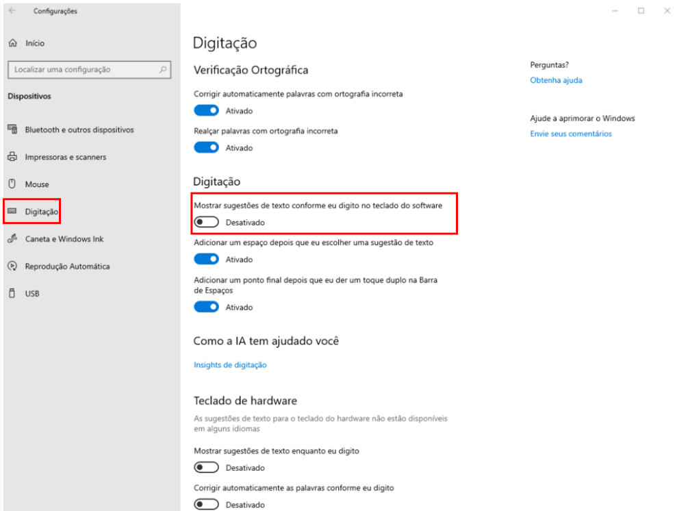Image resolution: width=675 pixels, height=511 pixels.
Task: Click the Teclado de hardware heading
Action: click(245, 401)
